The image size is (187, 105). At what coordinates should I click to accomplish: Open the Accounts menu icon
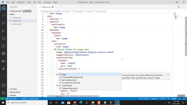(x=4, y=85)
